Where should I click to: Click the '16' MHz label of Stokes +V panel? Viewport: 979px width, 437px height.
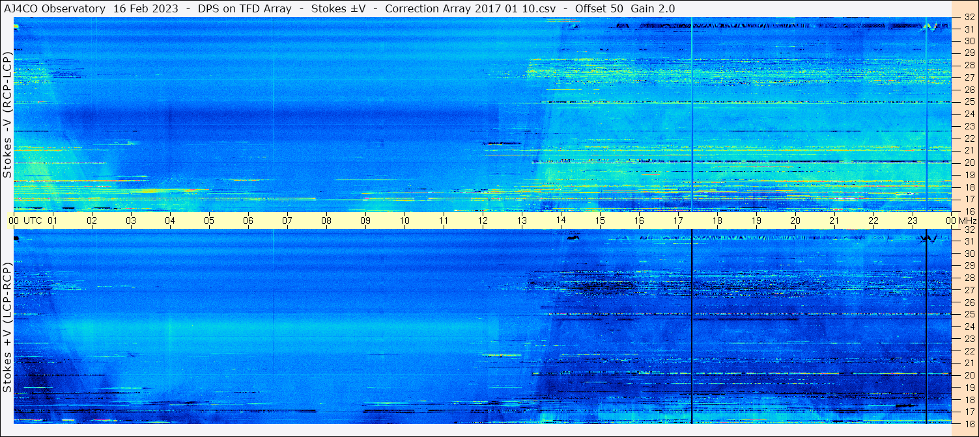point(969,423)
